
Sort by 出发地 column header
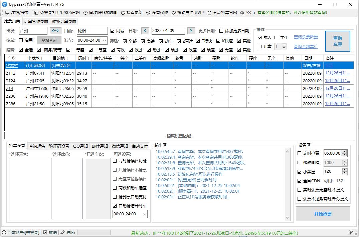click(37, 58)
